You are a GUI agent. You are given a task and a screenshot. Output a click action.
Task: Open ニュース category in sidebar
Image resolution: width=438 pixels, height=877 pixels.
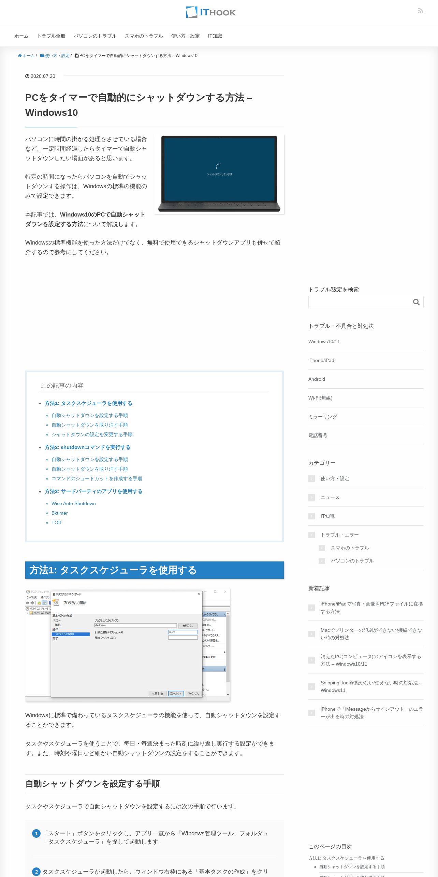pos(330,497)
